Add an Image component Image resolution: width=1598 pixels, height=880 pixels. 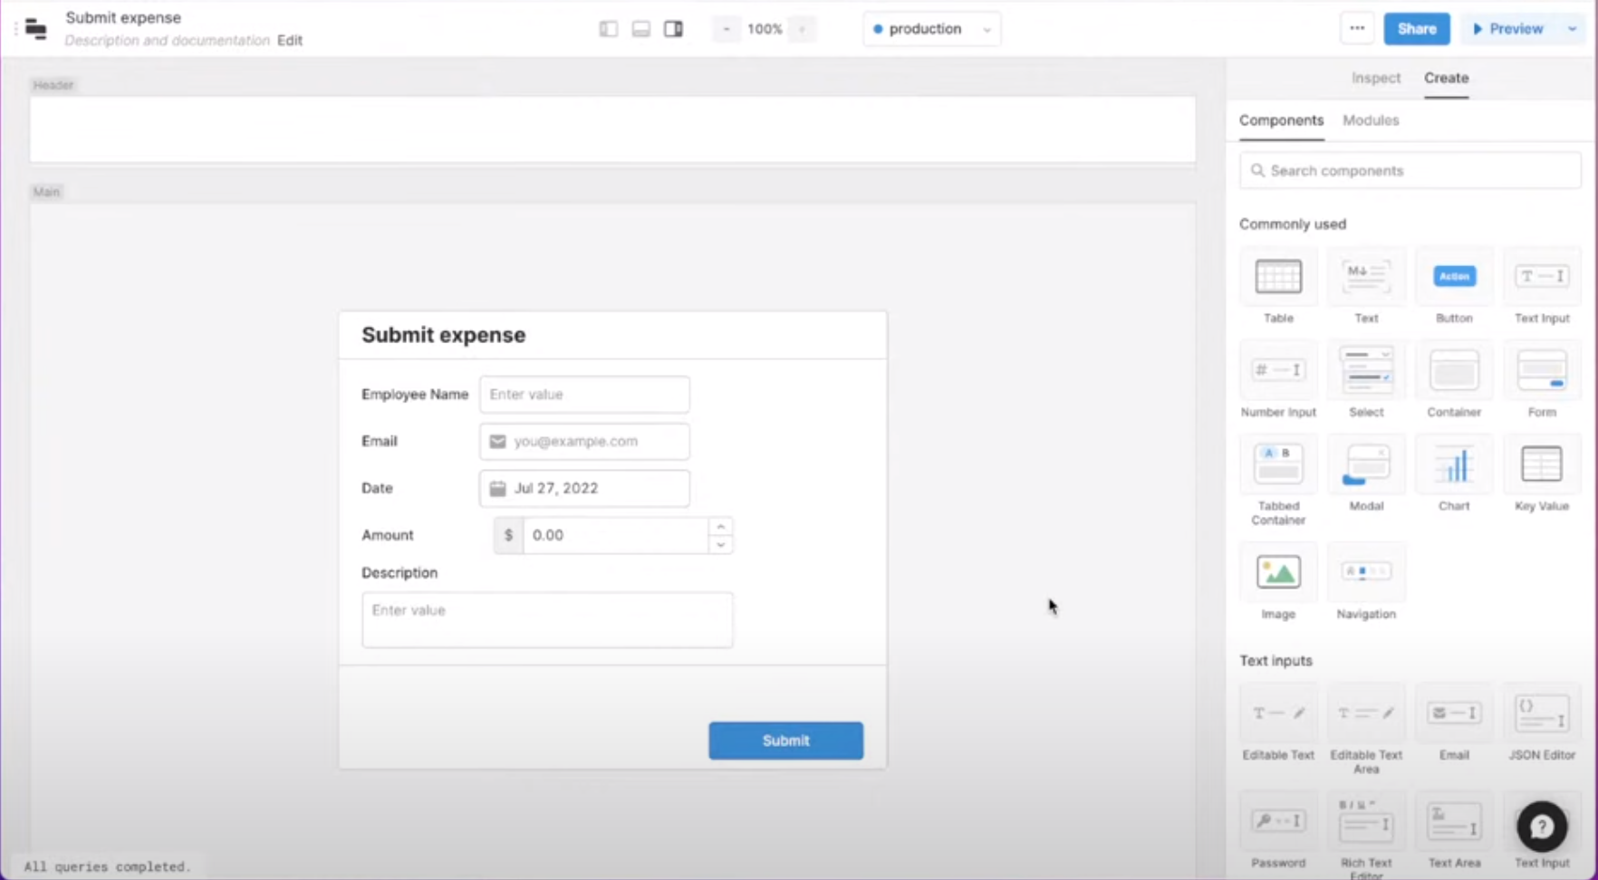1277,571
